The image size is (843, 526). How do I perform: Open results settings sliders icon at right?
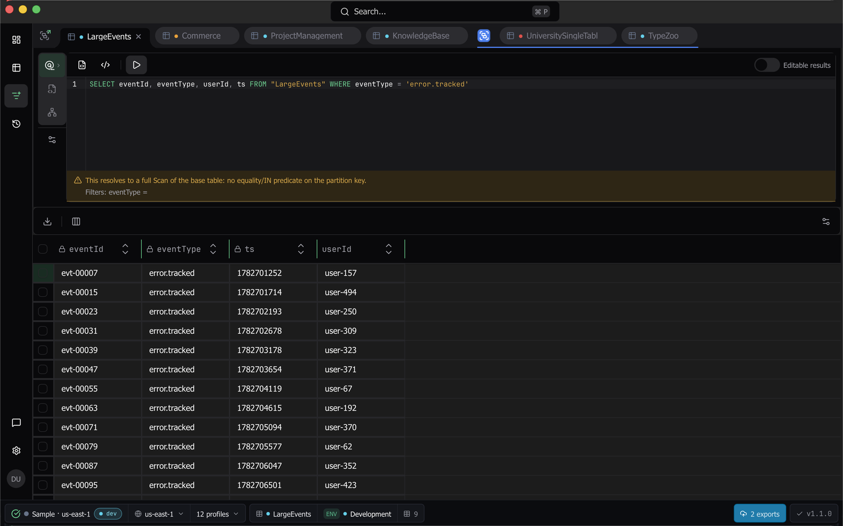[826, 222]
